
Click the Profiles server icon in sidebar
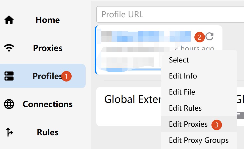pos(9,76)
